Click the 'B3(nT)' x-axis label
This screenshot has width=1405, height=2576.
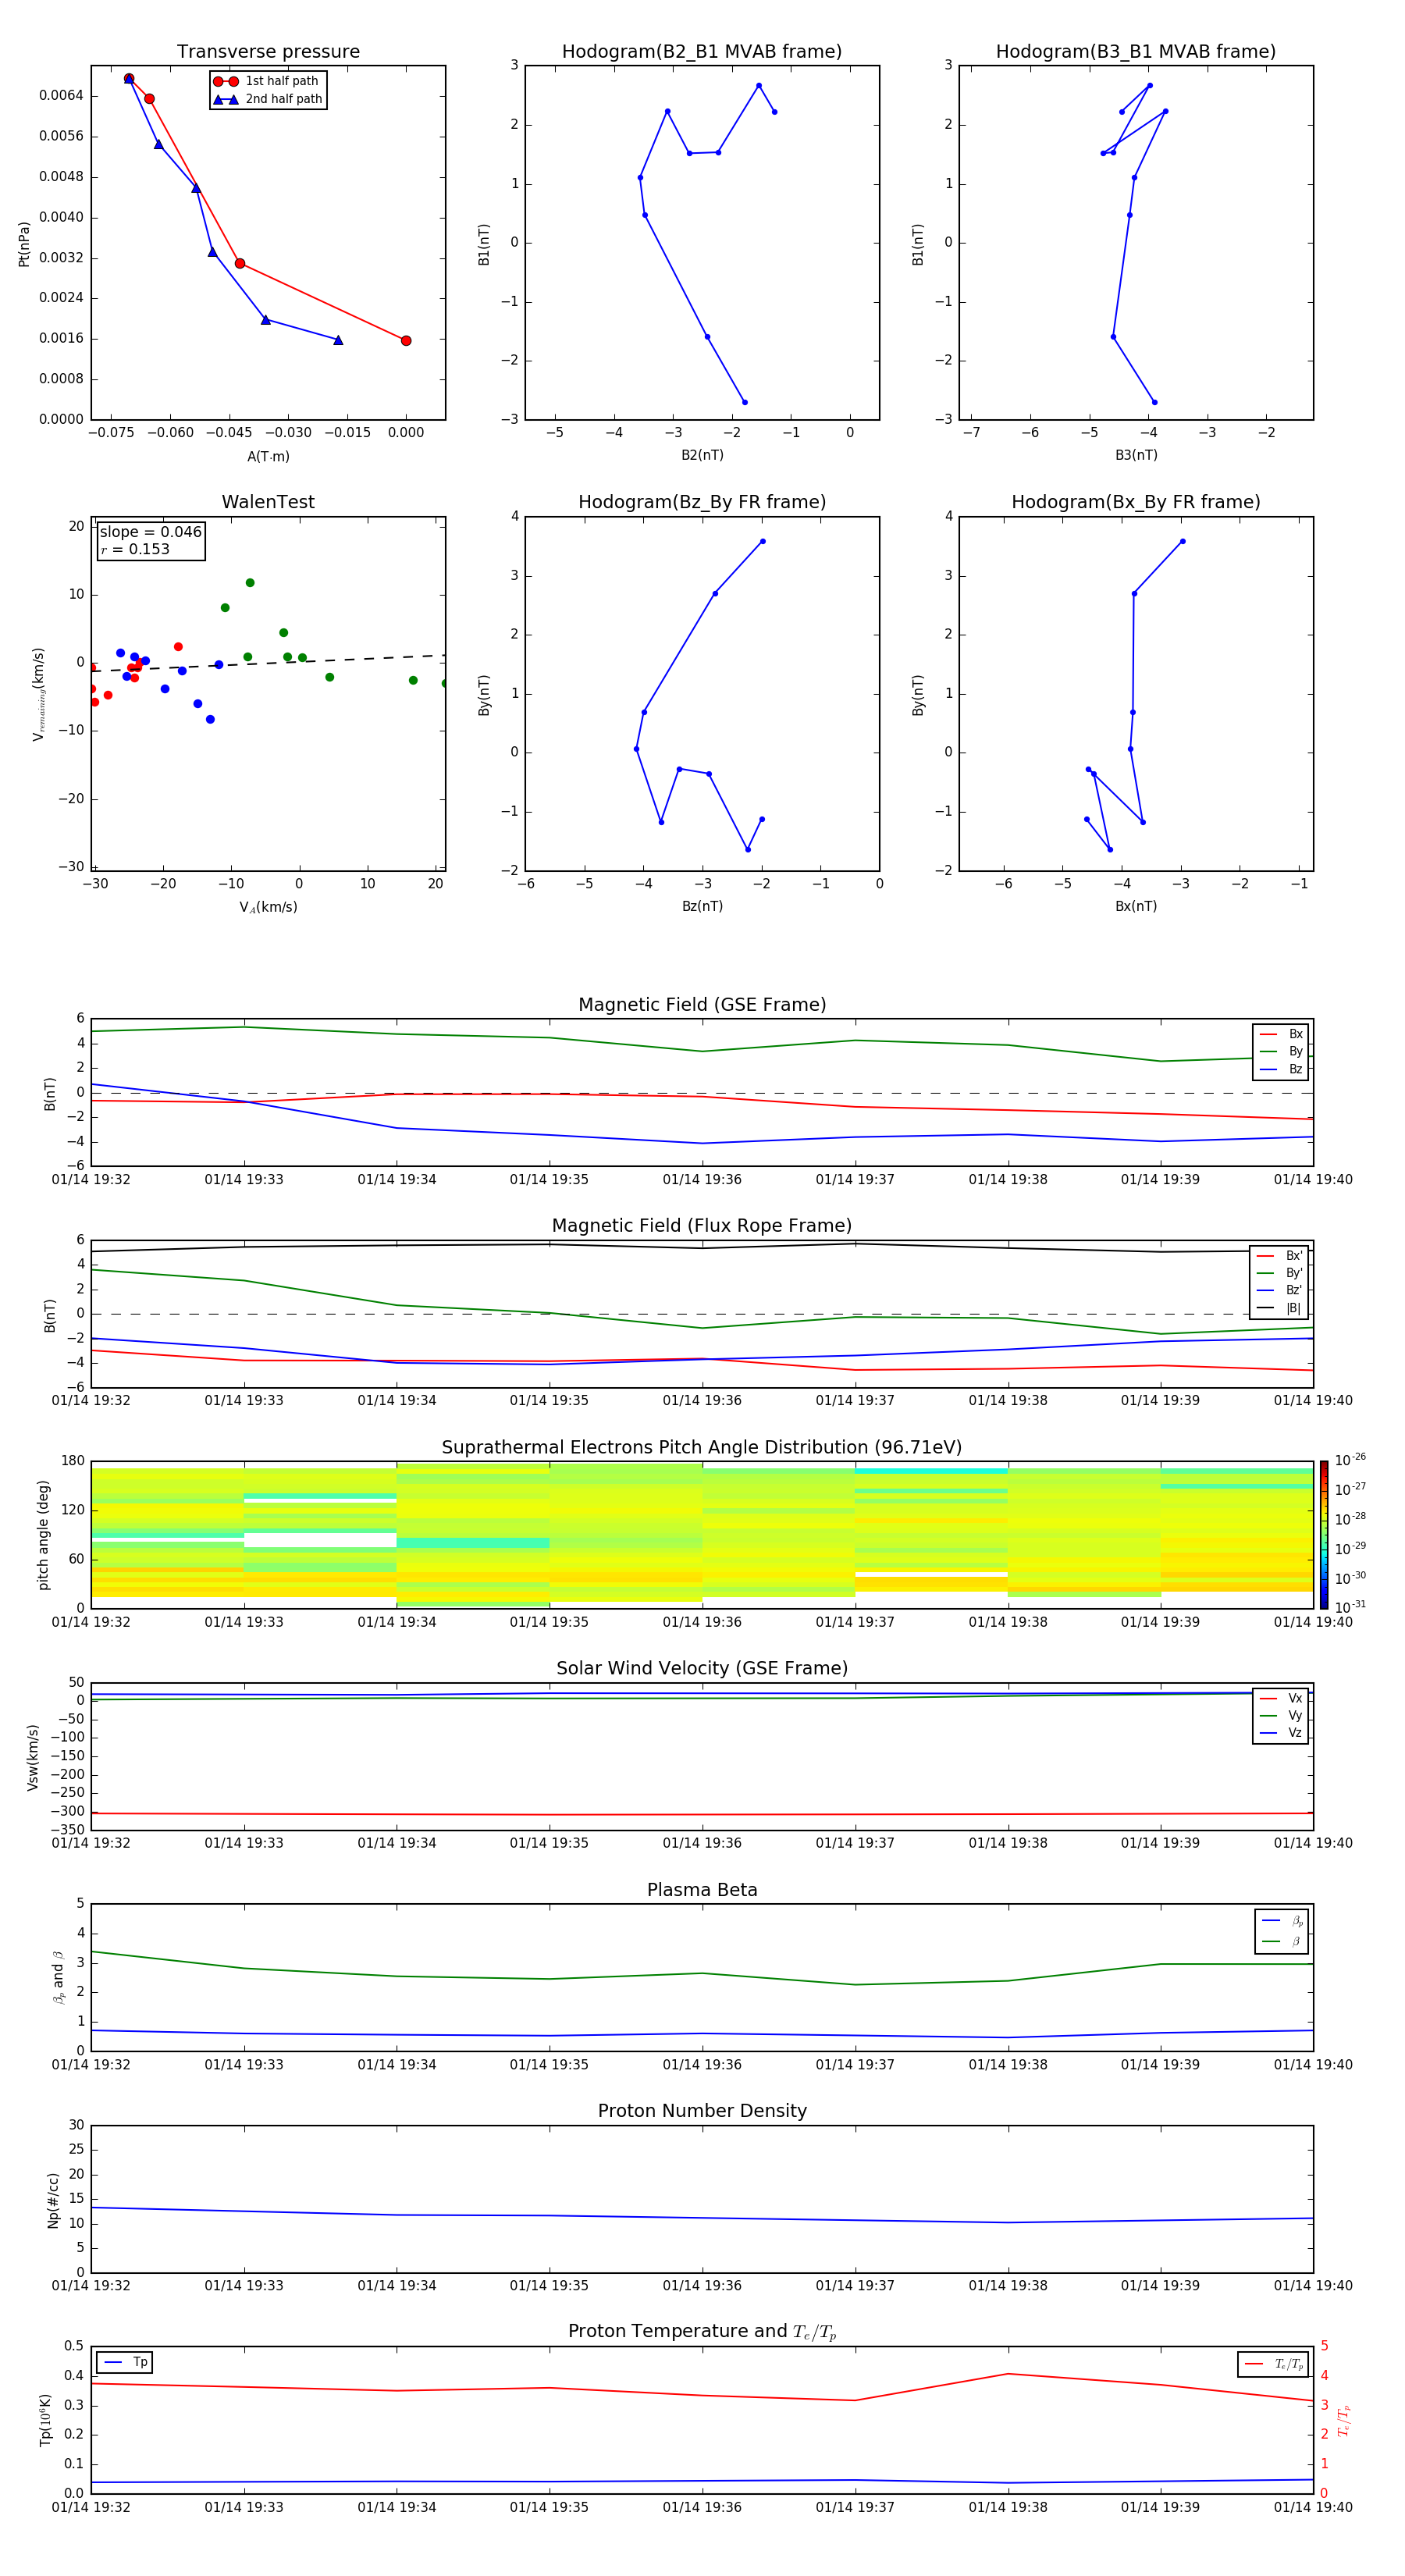tap(1136, 455)
